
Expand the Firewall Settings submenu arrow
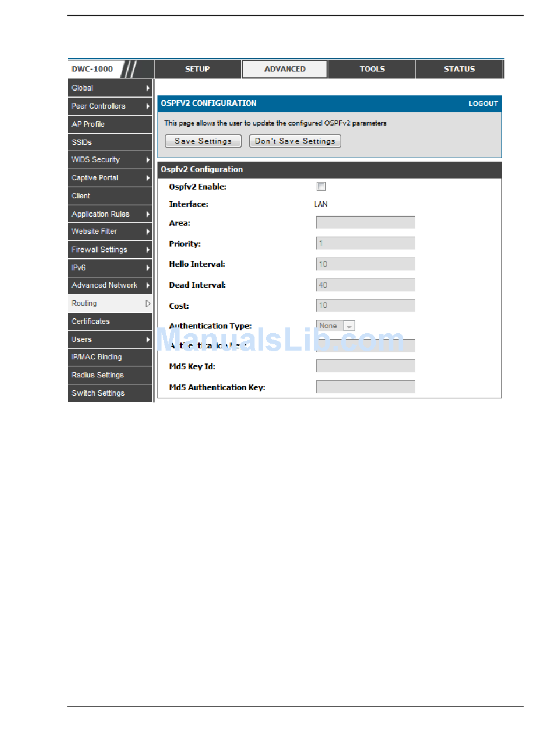(x=148, y=249)
